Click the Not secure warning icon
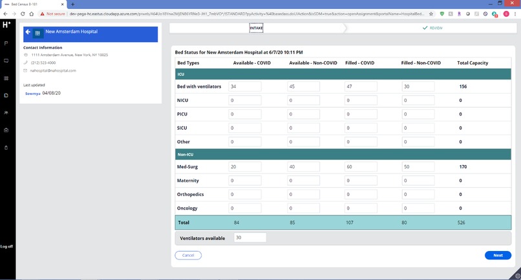 point(42,14)
